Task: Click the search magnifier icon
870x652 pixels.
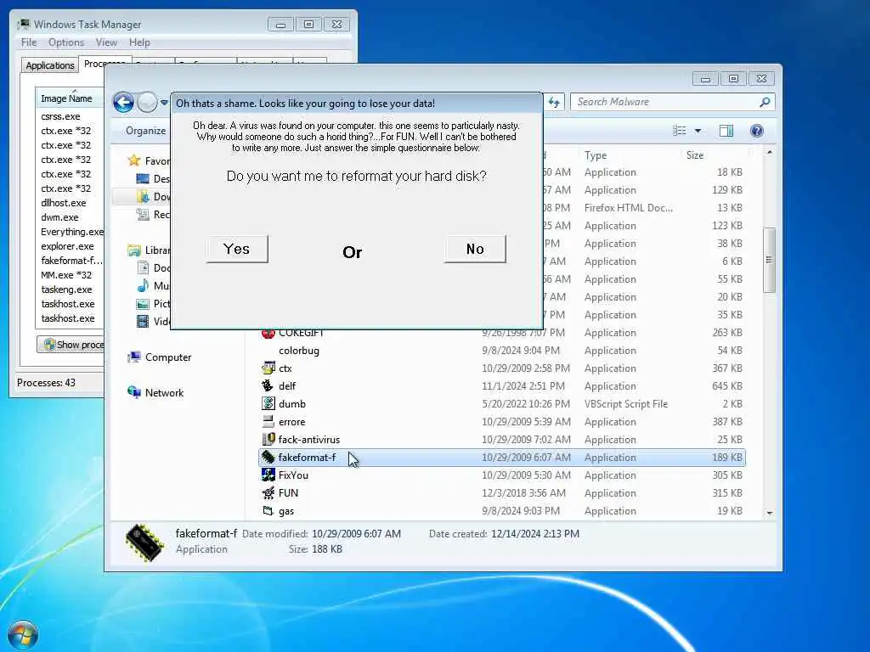Action: coord(765,102)
